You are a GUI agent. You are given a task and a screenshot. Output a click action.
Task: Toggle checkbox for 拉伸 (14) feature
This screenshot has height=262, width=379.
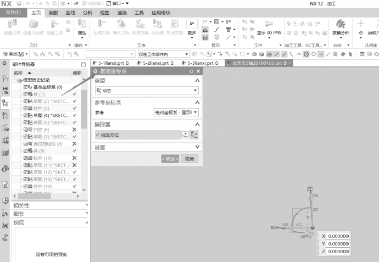point(25,186)
